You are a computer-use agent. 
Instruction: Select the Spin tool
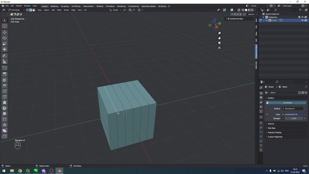(x=4, y=108)
